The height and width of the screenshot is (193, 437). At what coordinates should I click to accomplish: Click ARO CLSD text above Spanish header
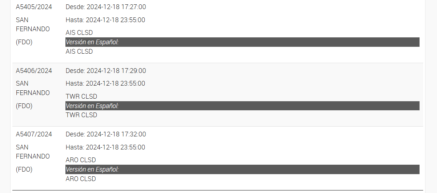[x=81, y=160]
